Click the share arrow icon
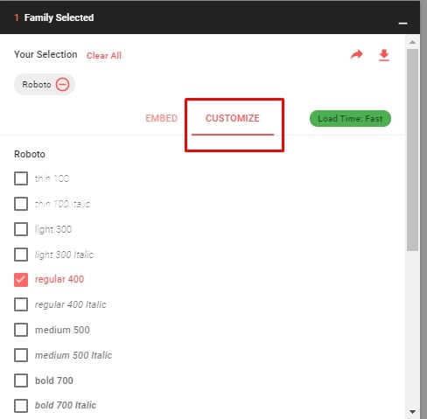The image size is (427, 419). [x=356, y=54]
